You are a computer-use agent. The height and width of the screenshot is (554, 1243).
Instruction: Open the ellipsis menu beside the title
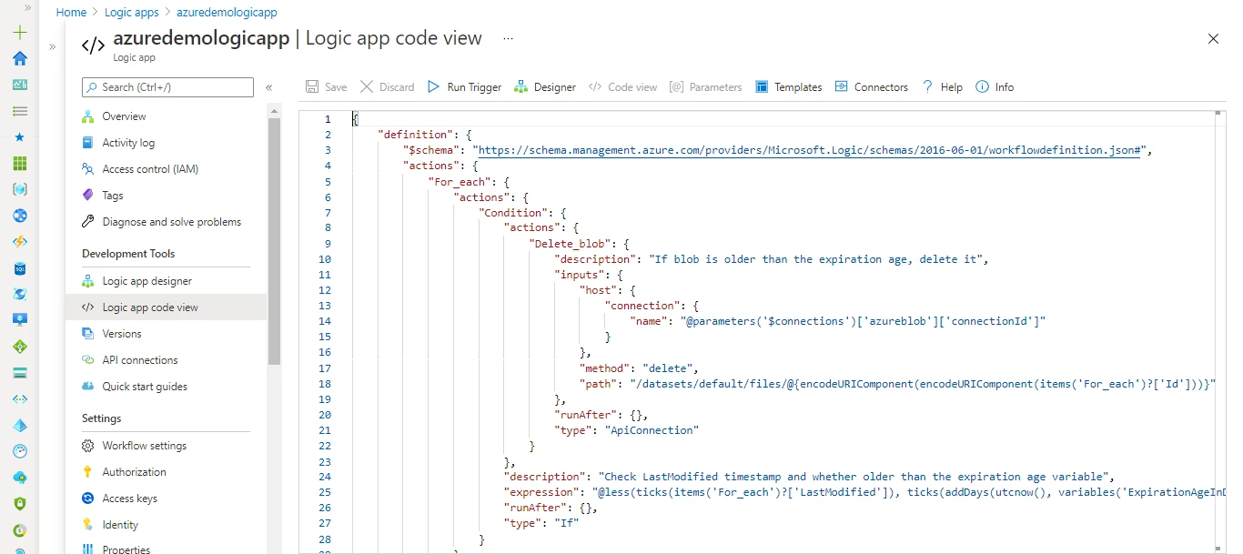[x=508, y=38]
